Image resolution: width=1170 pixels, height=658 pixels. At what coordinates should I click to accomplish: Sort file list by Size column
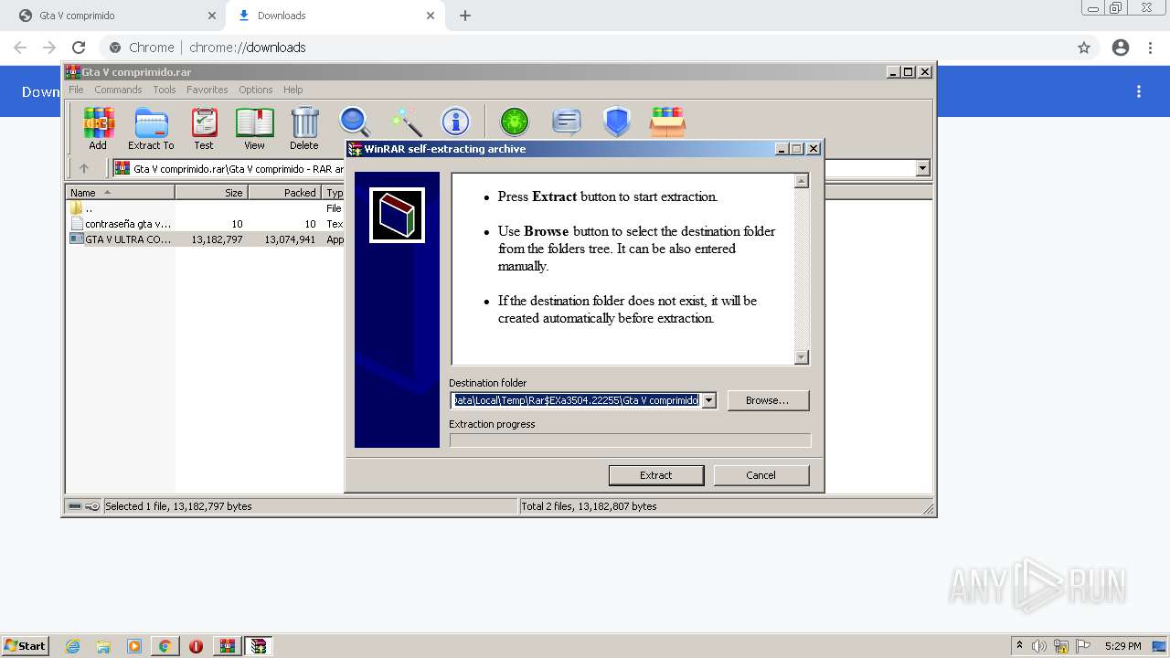211,192
